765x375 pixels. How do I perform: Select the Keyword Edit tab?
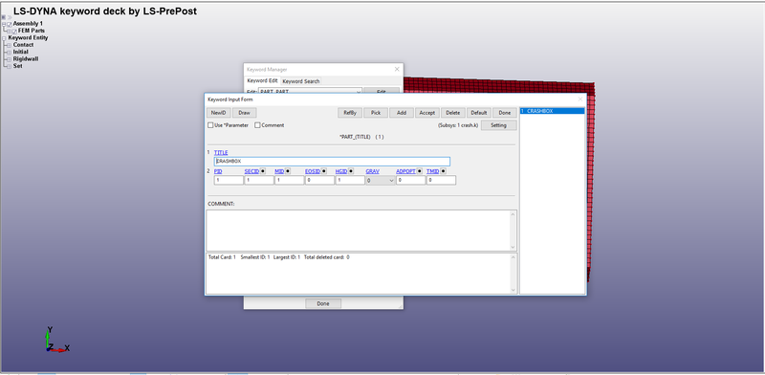262,81
